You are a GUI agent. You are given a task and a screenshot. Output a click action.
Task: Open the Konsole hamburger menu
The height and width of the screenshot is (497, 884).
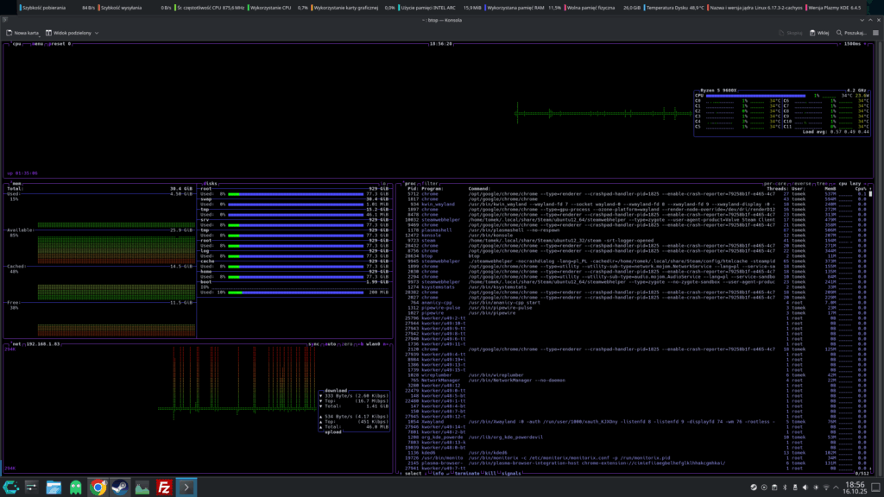click(x=874, y=33)
